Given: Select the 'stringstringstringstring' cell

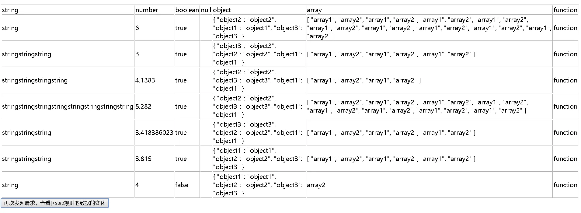Looking at the screenshot, I should click(68, 80).
